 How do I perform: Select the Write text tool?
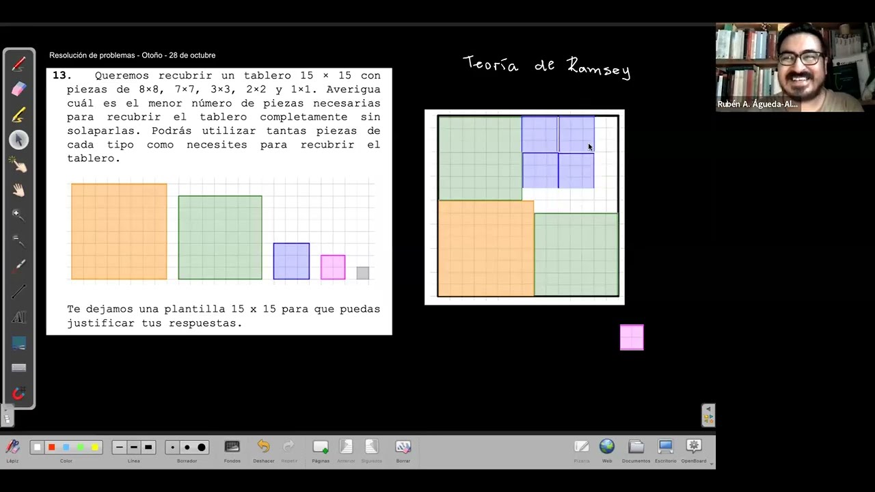coord(18,317)
